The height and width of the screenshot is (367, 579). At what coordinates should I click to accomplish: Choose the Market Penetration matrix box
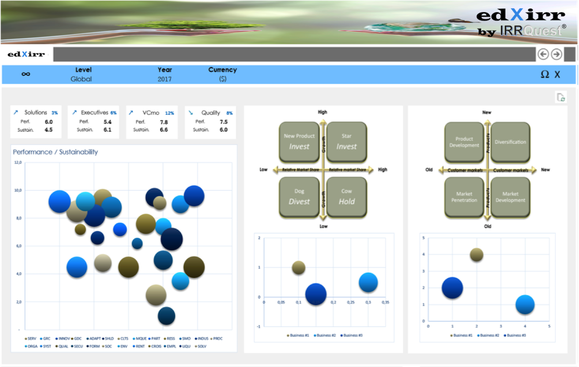(x=464, y=197)
